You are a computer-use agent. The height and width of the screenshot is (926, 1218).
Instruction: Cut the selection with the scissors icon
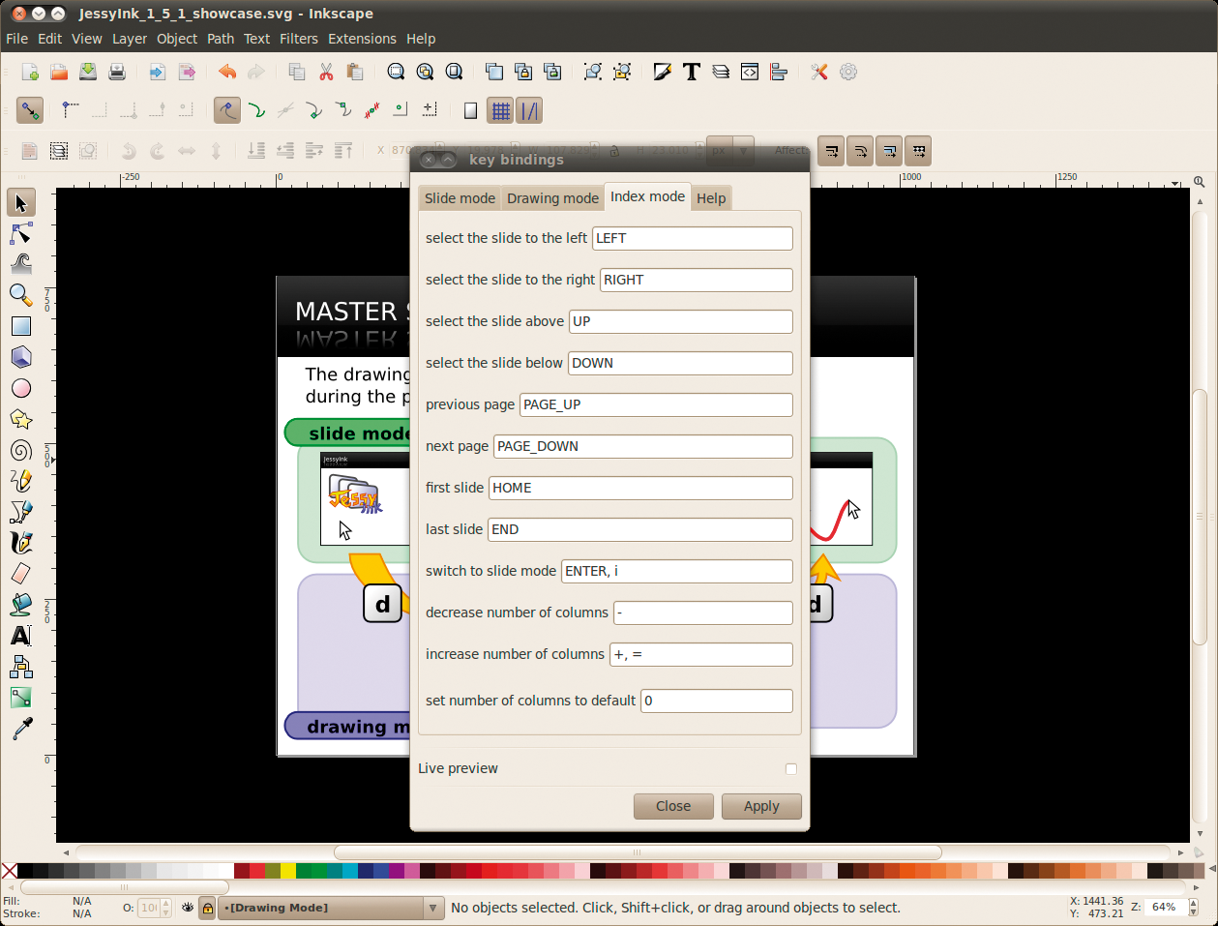point(326,72)
